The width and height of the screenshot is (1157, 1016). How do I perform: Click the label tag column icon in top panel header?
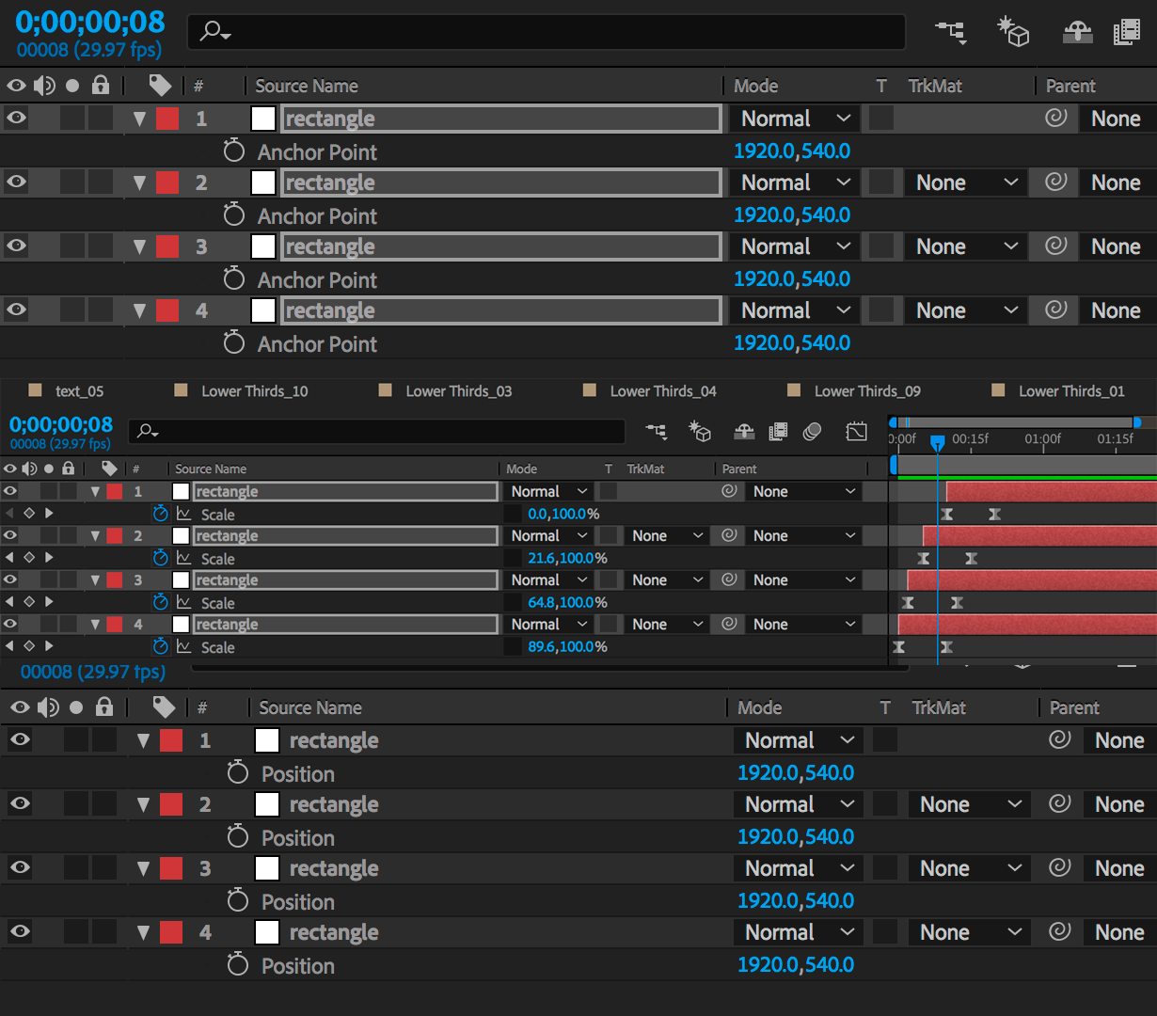(160, 86)
